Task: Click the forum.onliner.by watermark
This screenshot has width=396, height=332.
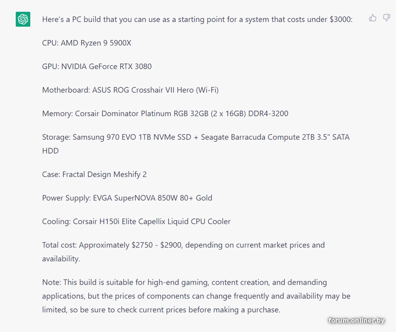Action: click(356, 321)
